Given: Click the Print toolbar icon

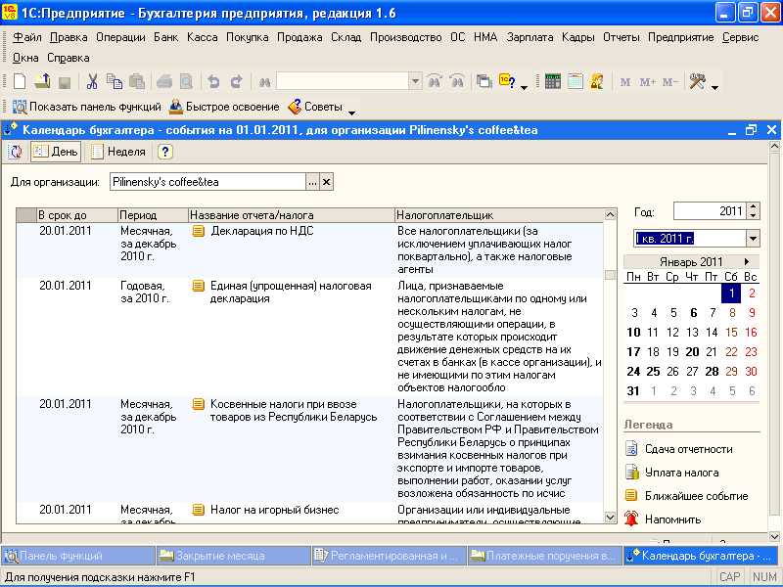Looking at the screenshot, I should point(163,81).
